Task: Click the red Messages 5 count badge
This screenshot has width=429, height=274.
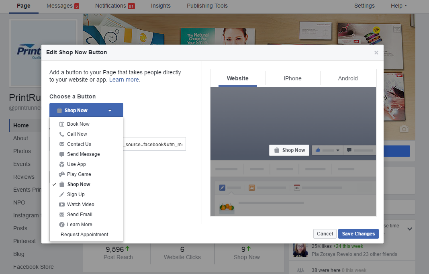Action: tap(77, 6)
